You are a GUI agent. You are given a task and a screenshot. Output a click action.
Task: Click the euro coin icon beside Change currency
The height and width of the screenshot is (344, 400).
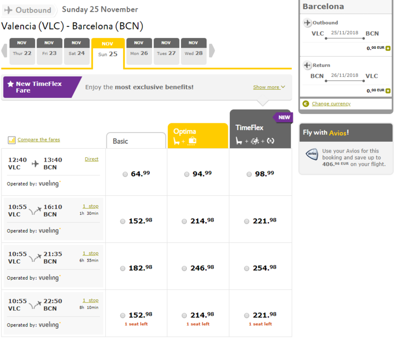tap(306, 104)
